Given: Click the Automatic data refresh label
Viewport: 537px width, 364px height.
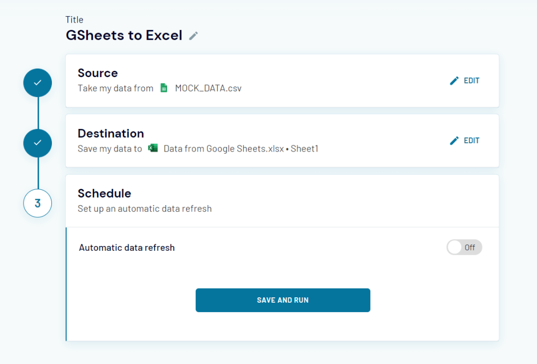Looking at the screenshot, I should (126, 248).
